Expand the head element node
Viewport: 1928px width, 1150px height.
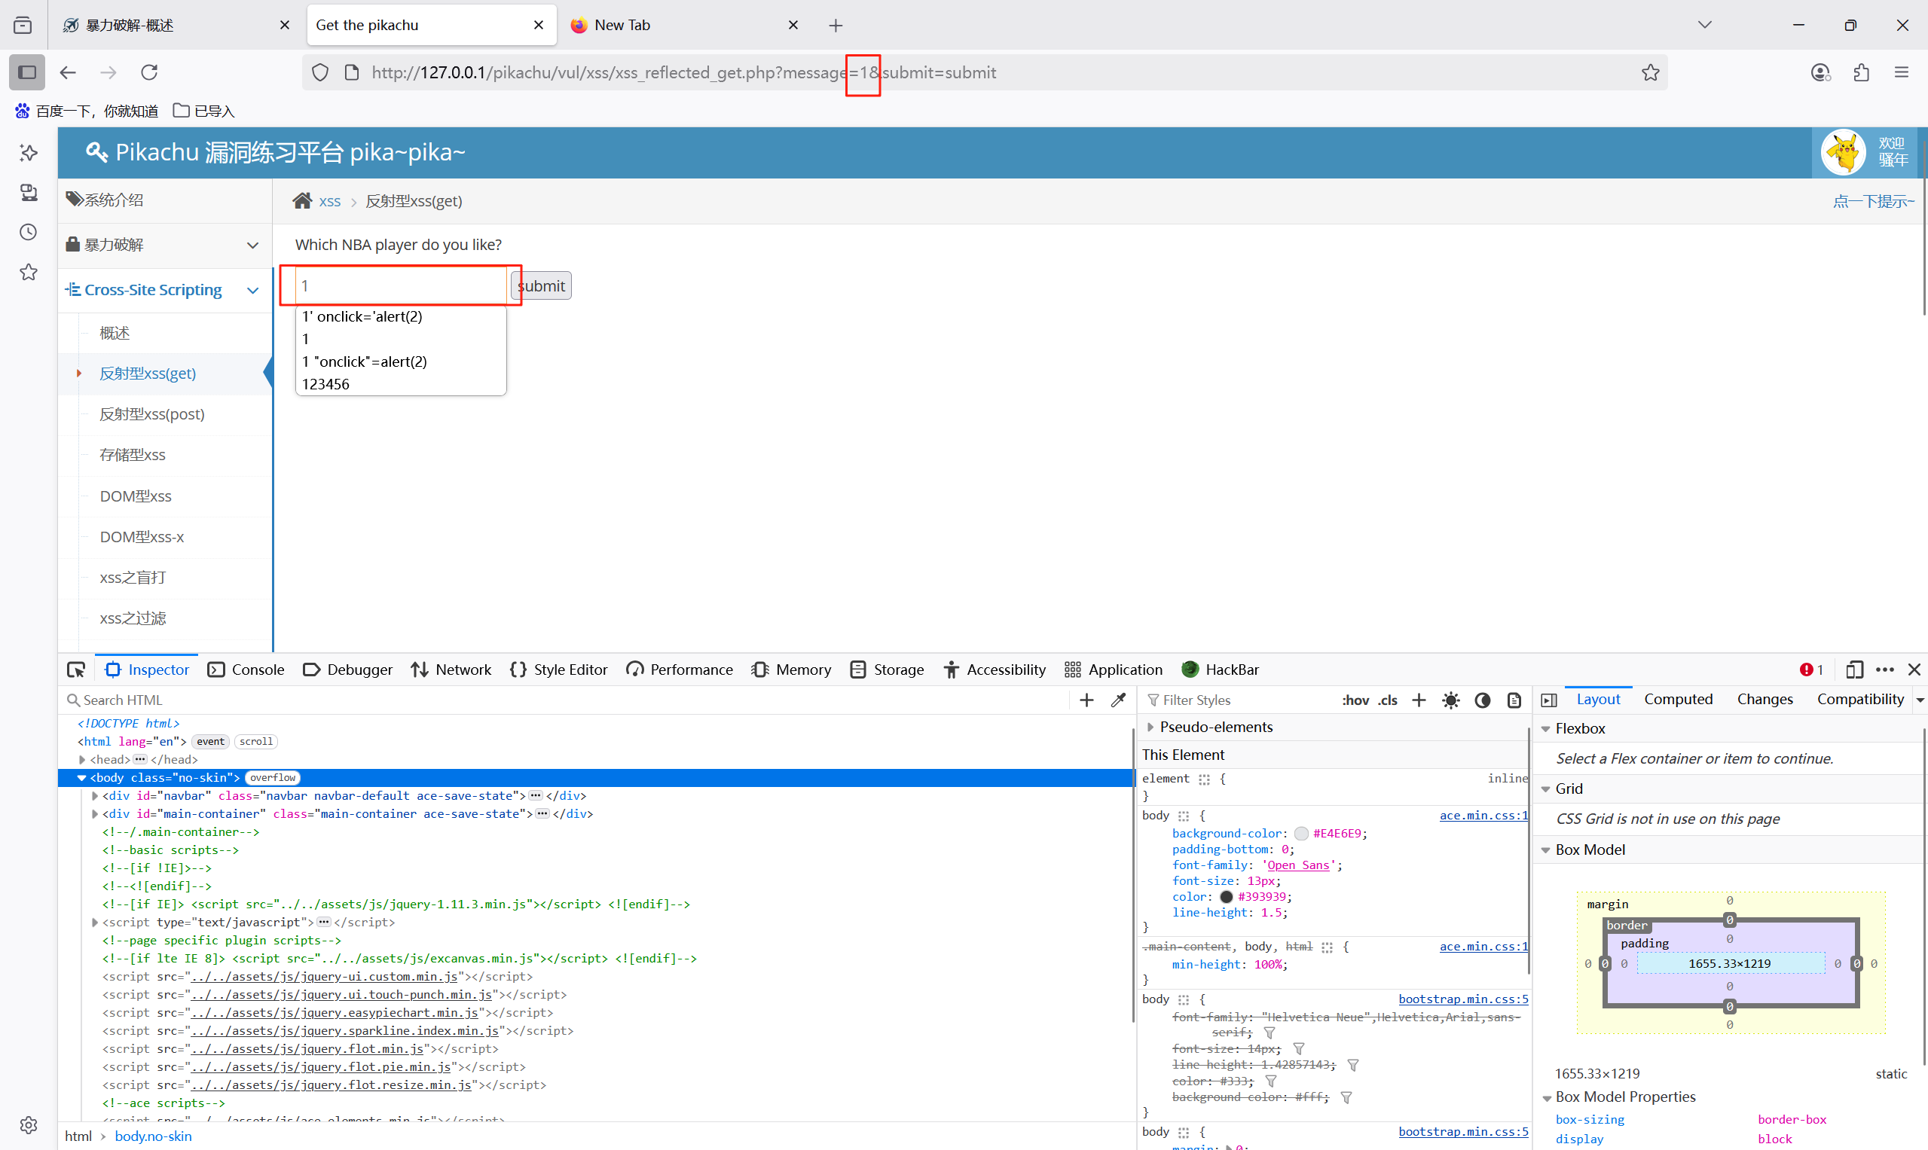click(x=82, y=759)
